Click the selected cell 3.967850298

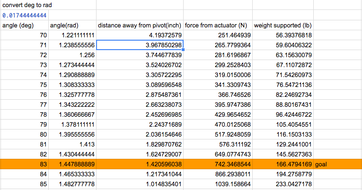point(140,45)
